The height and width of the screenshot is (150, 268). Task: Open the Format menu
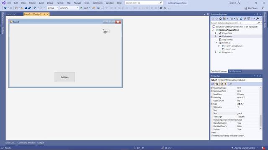(60, 3)
